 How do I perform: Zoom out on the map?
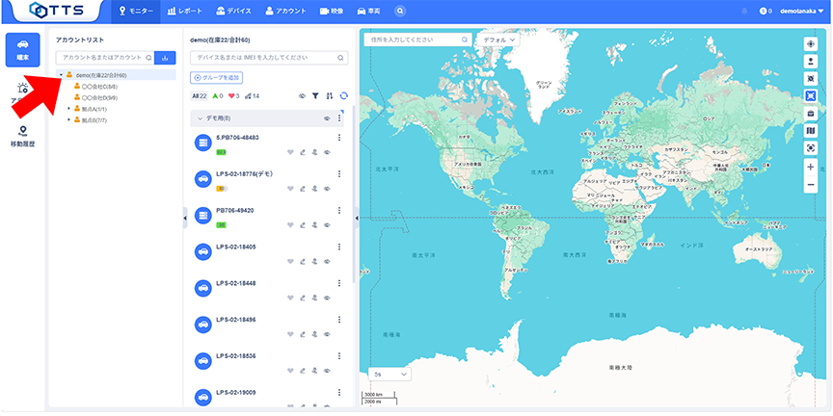pyautogui.click(x=810, y=183)
